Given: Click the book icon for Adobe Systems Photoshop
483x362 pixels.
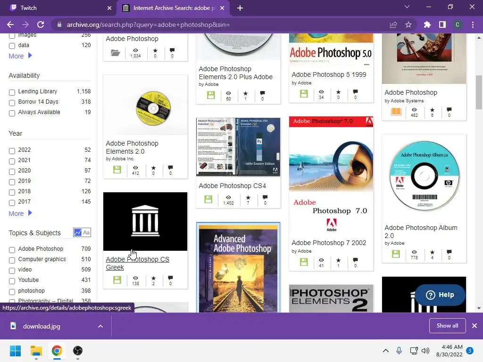Looking at the screenshot, I should [396, 111].
